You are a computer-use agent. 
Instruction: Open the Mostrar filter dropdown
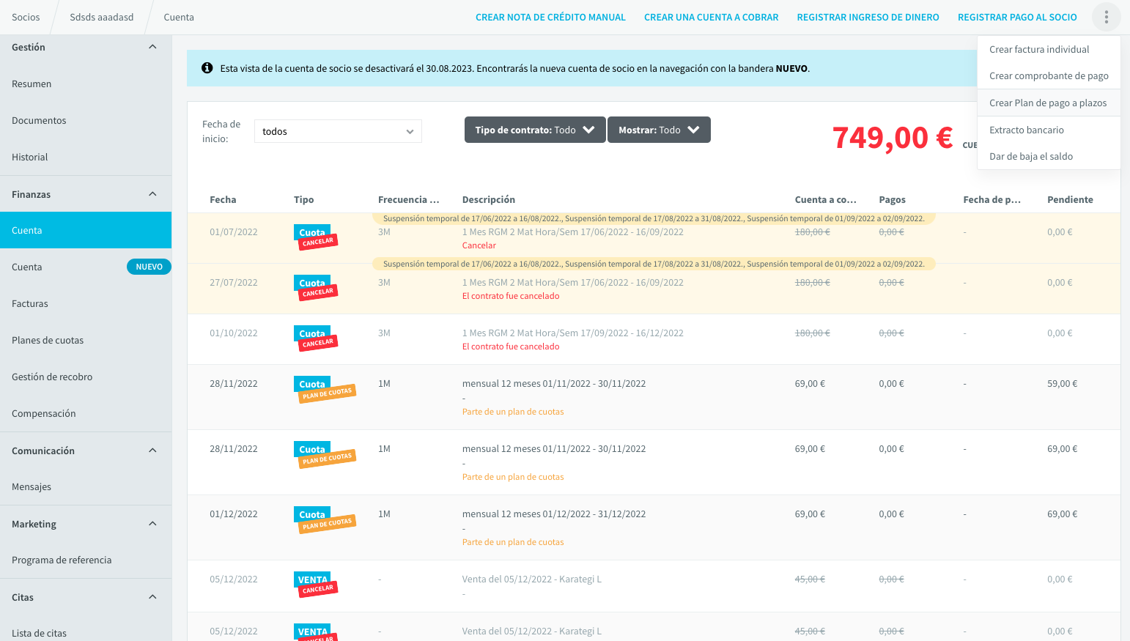pyautogui.click(x=659, y=130)
